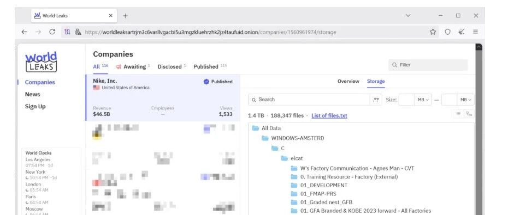Bookmark this page with the star icon
508x215 pixels.
click(x=433, y=32)
